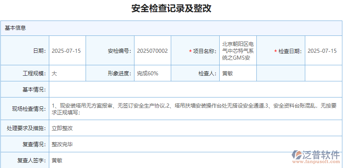This screenshot has height=168, width=344.
Task: Click the 复查情况 value 整改完毕
Action: click(62, 144)
